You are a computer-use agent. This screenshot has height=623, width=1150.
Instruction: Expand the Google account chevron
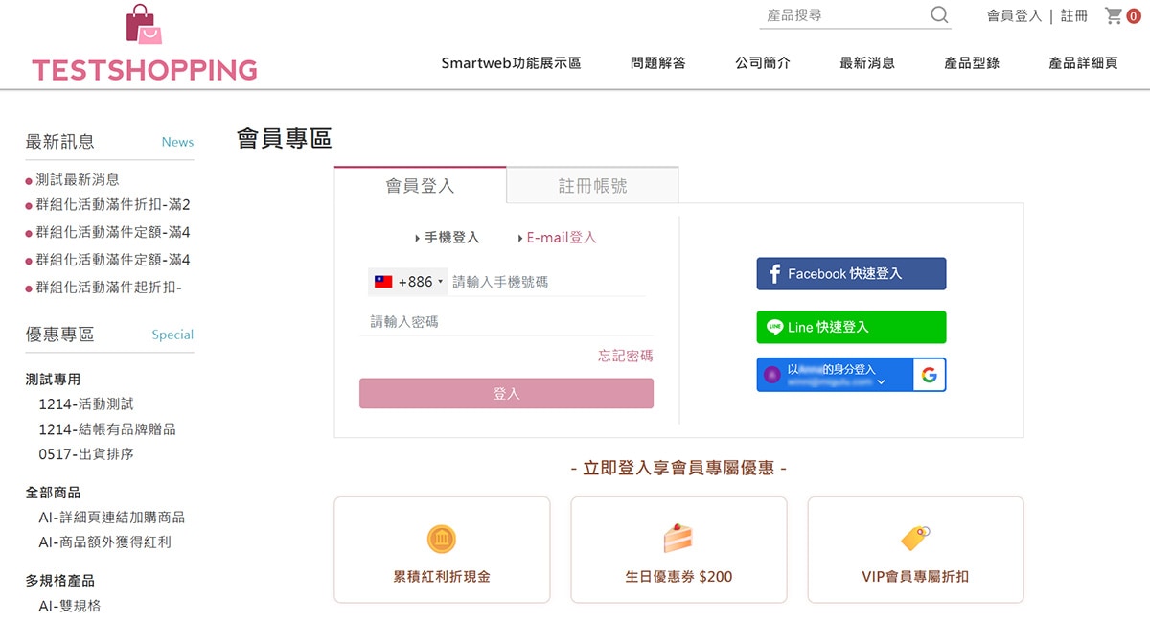pos(881,382)
